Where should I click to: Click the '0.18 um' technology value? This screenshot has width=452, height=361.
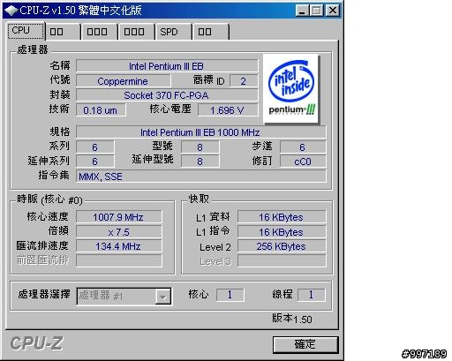click(101, 110)
